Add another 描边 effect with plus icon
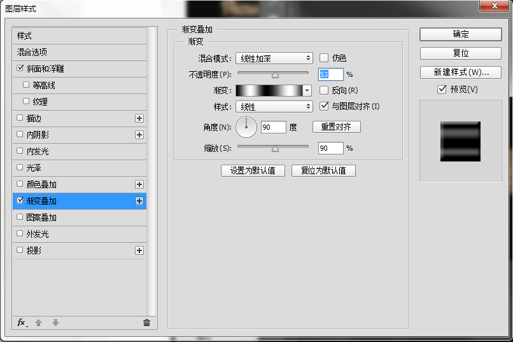The height and width of the screenshot is (342, 513). coord(139,118)
